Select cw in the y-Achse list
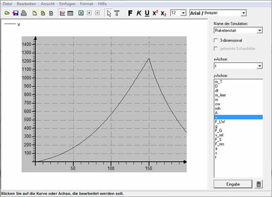Image resolution: width=272 pixels, height=197 pixels. 239,104
